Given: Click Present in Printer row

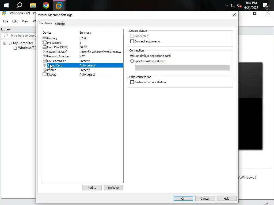Looking at the screenshot, I should (84, 70).
